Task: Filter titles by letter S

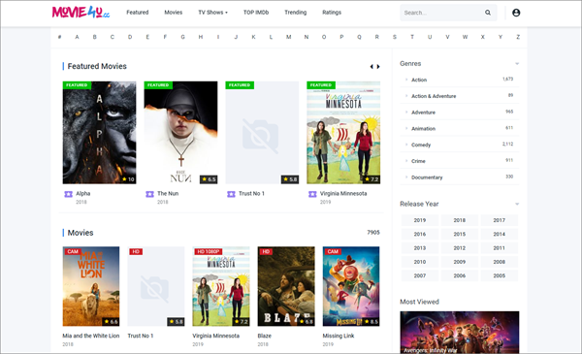Action: coord(395,37)
